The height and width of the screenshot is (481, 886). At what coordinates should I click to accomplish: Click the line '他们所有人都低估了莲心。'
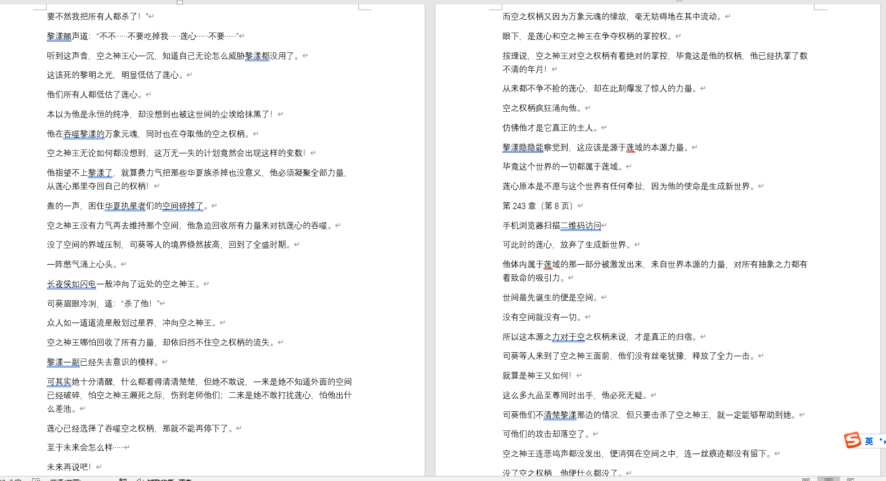coord(96,94)
